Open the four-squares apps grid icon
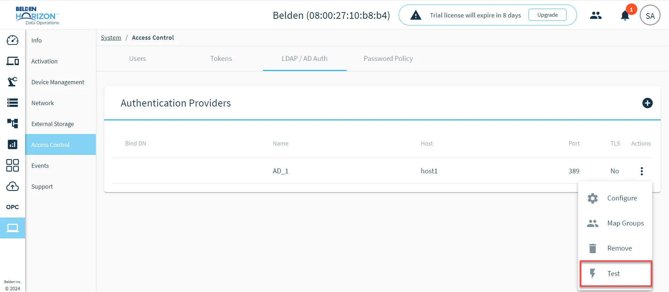Screen dimensions: 669x292 tap(13, 165)
